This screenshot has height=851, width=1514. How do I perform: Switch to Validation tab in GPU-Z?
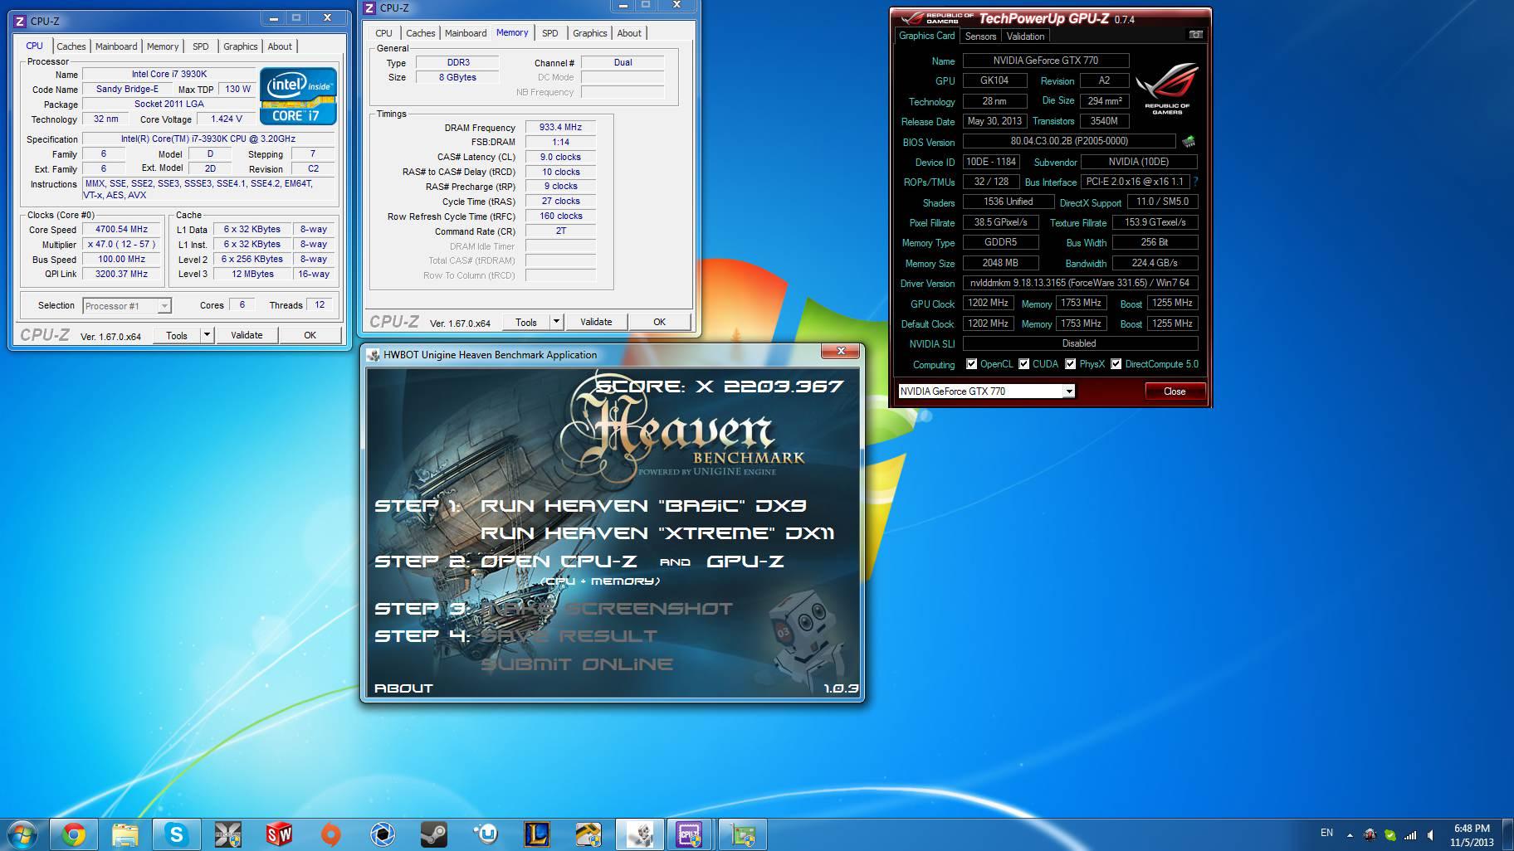pos(1025,36)
